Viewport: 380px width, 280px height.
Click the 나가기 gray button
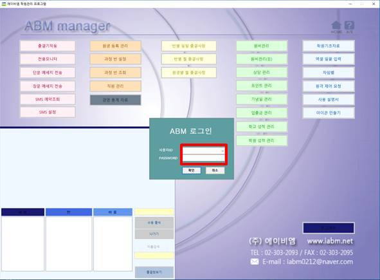tap(154, 234)
